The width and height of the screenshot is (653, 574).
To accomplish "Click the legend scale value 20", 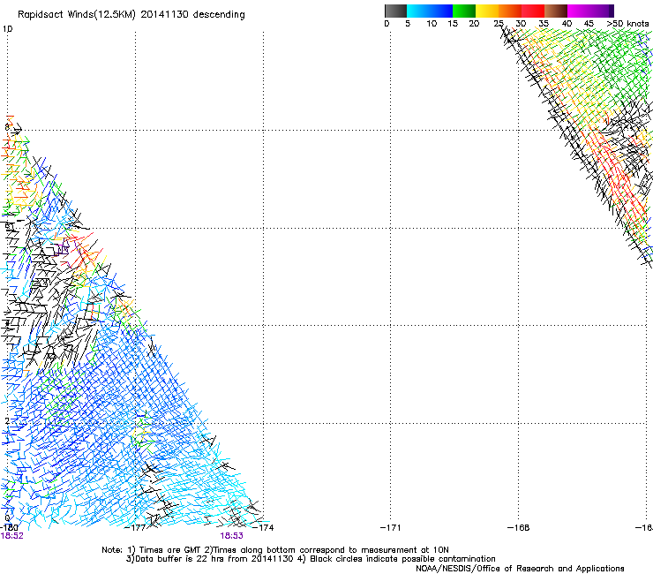I will [474, 24].
